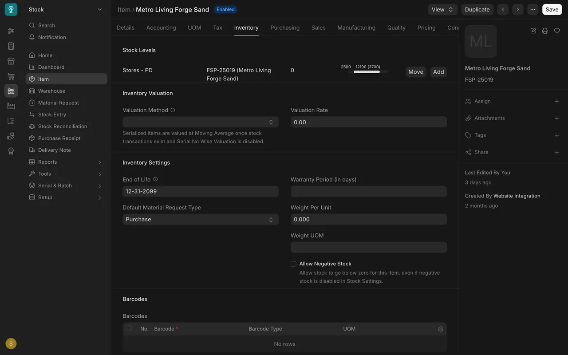Screen dimensions: 568x355
Task: Open Default Material Request Type dropdown
Action: pyautogui.click(x=201, y=219)
